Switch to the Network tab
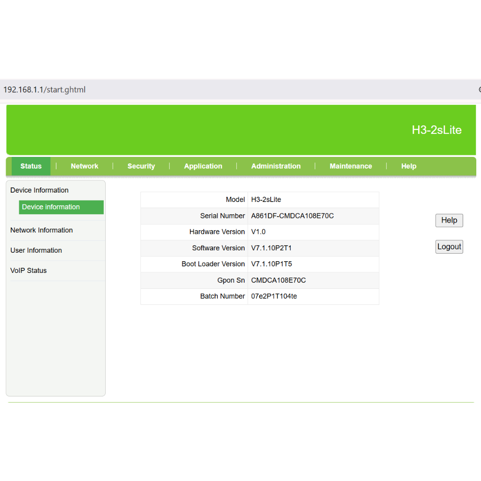The width and height of the screenshot is (481, 481). click(x=85, y=166)
